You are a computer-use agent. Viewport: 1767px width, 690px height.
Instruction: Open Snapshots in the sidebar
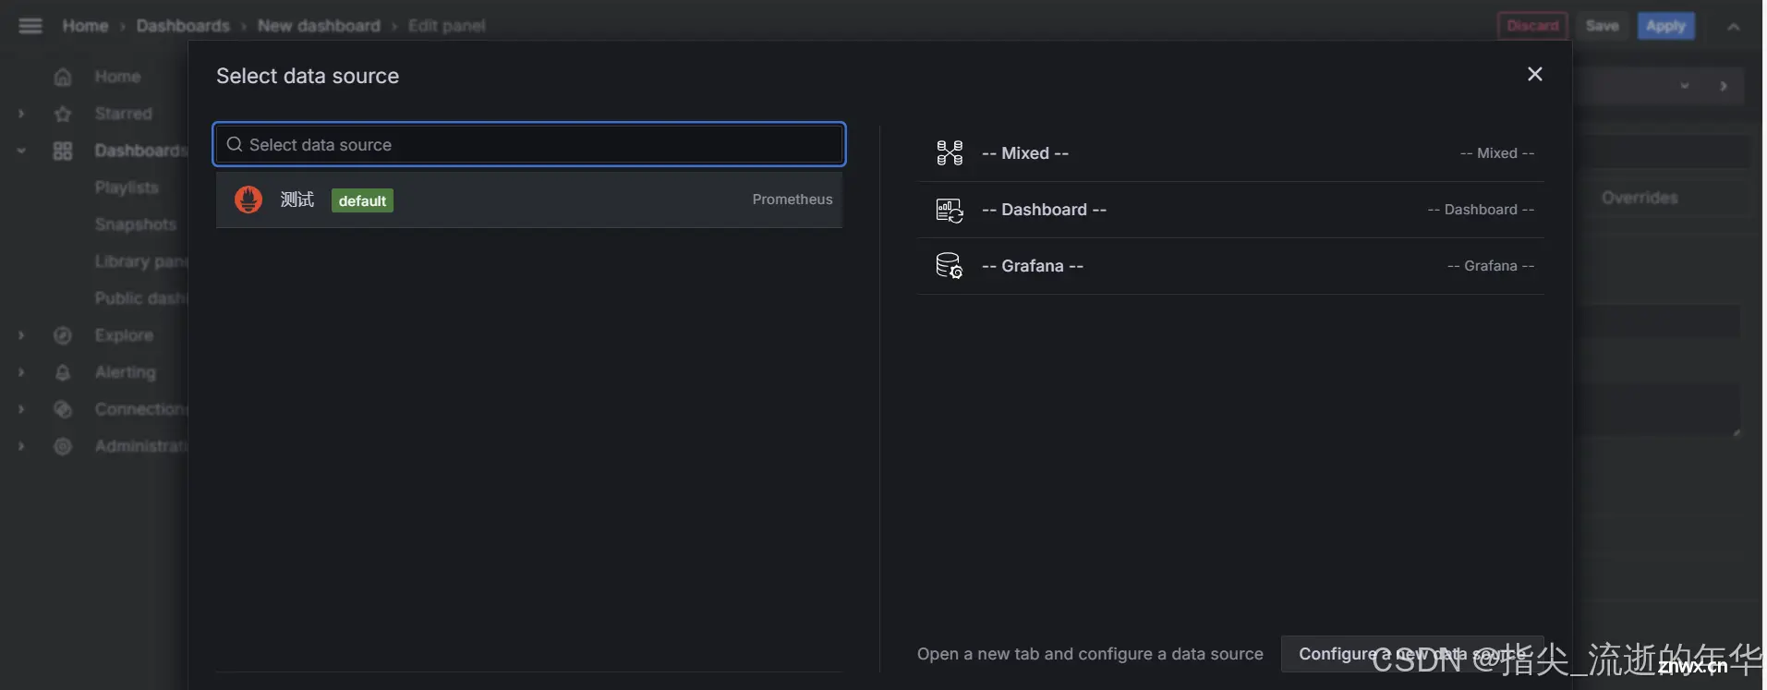click(x=135, y=224)
